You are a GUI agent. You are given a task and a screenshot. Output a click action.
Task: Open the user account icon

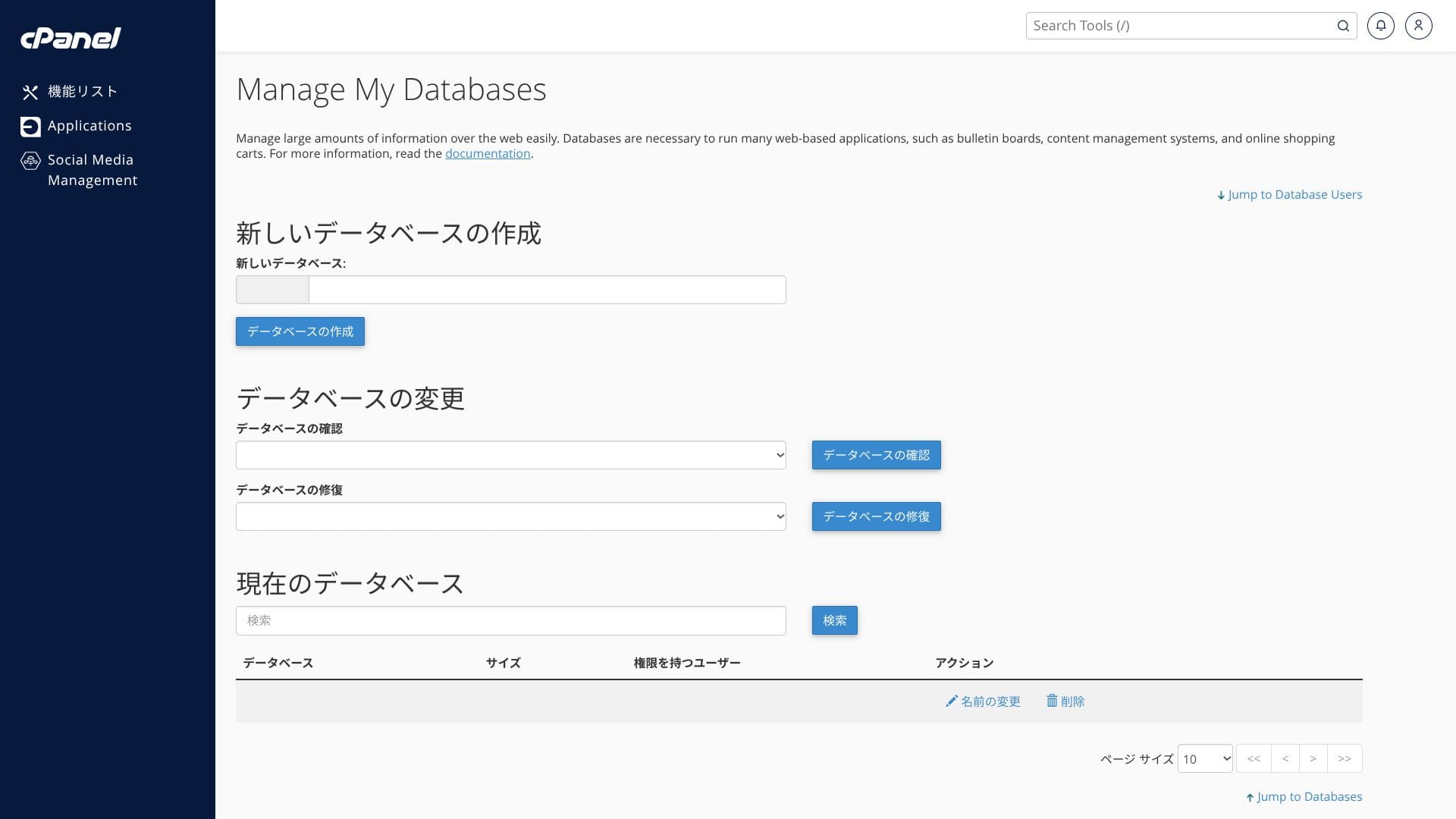(x=1418, y=26)
